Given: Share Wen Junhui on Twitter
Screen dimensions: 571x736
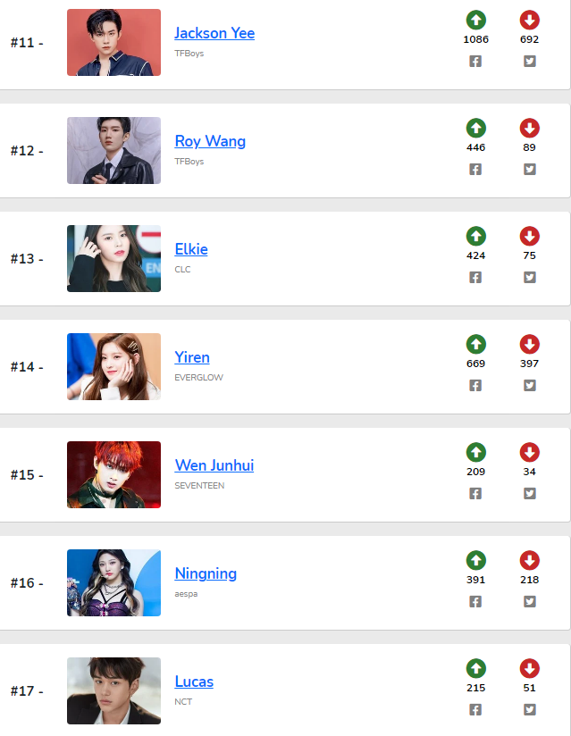Looking at the screenshot, I should tap(529, 494).
